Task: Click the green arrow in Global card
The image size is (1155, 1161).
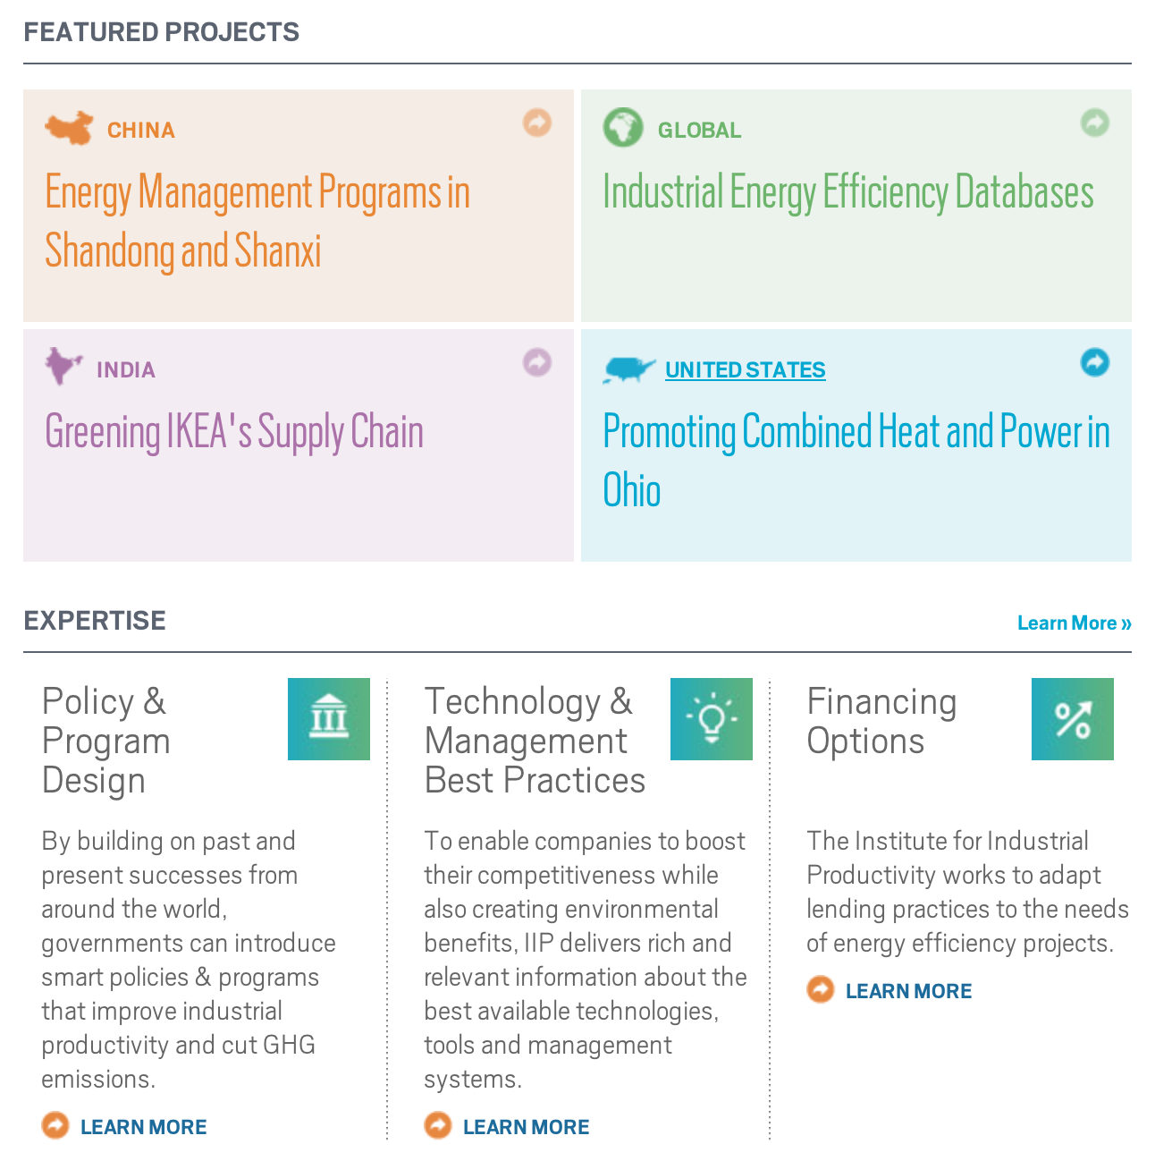Action: 1095,123
